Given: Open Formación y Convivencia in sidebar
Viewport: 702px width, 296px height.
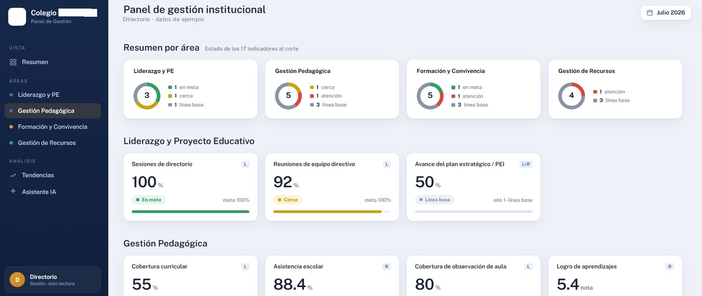Looking at the screenshot, I should tap(52, 127).
